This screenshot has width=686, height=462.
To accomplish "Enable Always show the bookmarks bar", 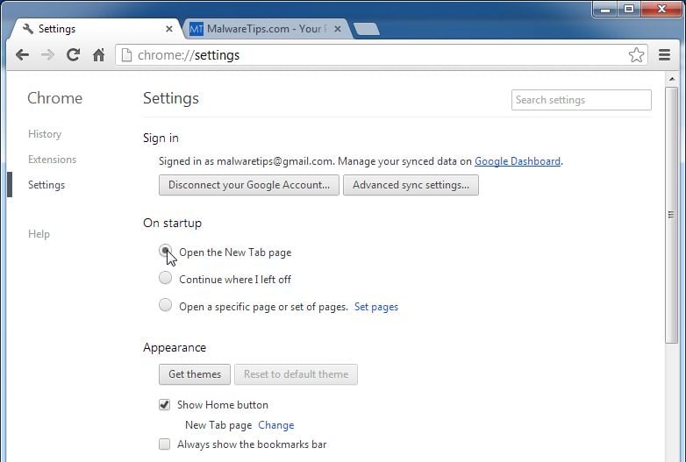I will (165, 444).
